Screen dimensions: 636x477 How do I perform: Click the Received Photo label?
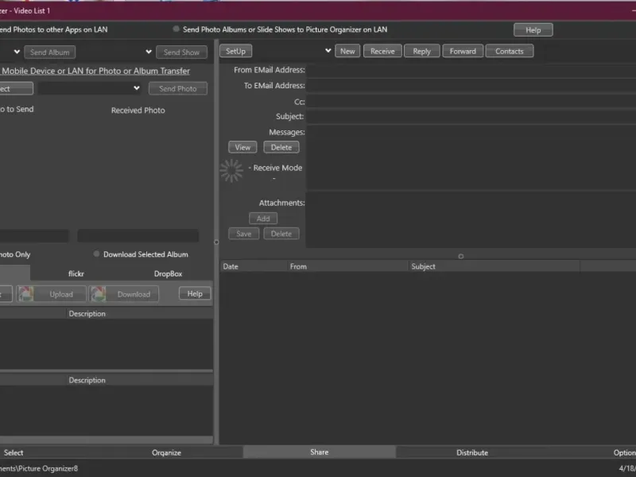point(138,111)
